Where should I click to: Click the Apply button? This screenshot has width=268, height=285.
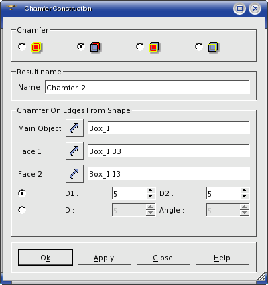pyautogui.click(x=105, y=258)
